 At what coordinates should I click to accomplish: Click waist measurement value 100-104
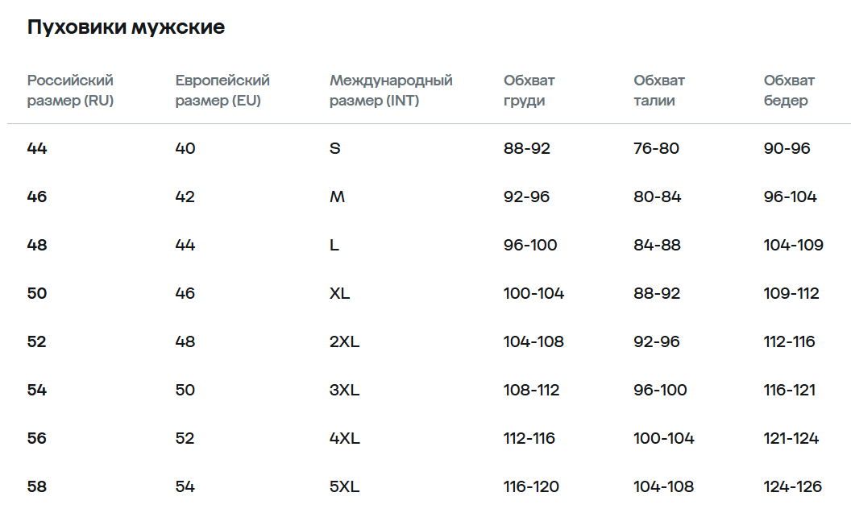(664, 438)
